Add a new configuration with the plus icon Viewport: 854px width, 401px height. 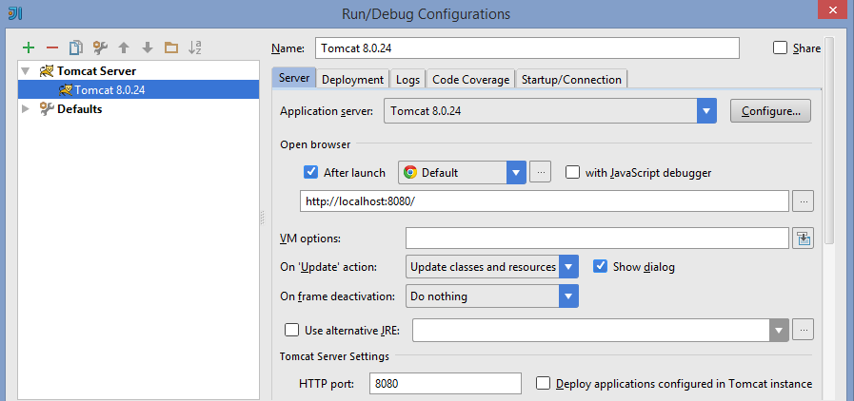click(x=29, y=48)
